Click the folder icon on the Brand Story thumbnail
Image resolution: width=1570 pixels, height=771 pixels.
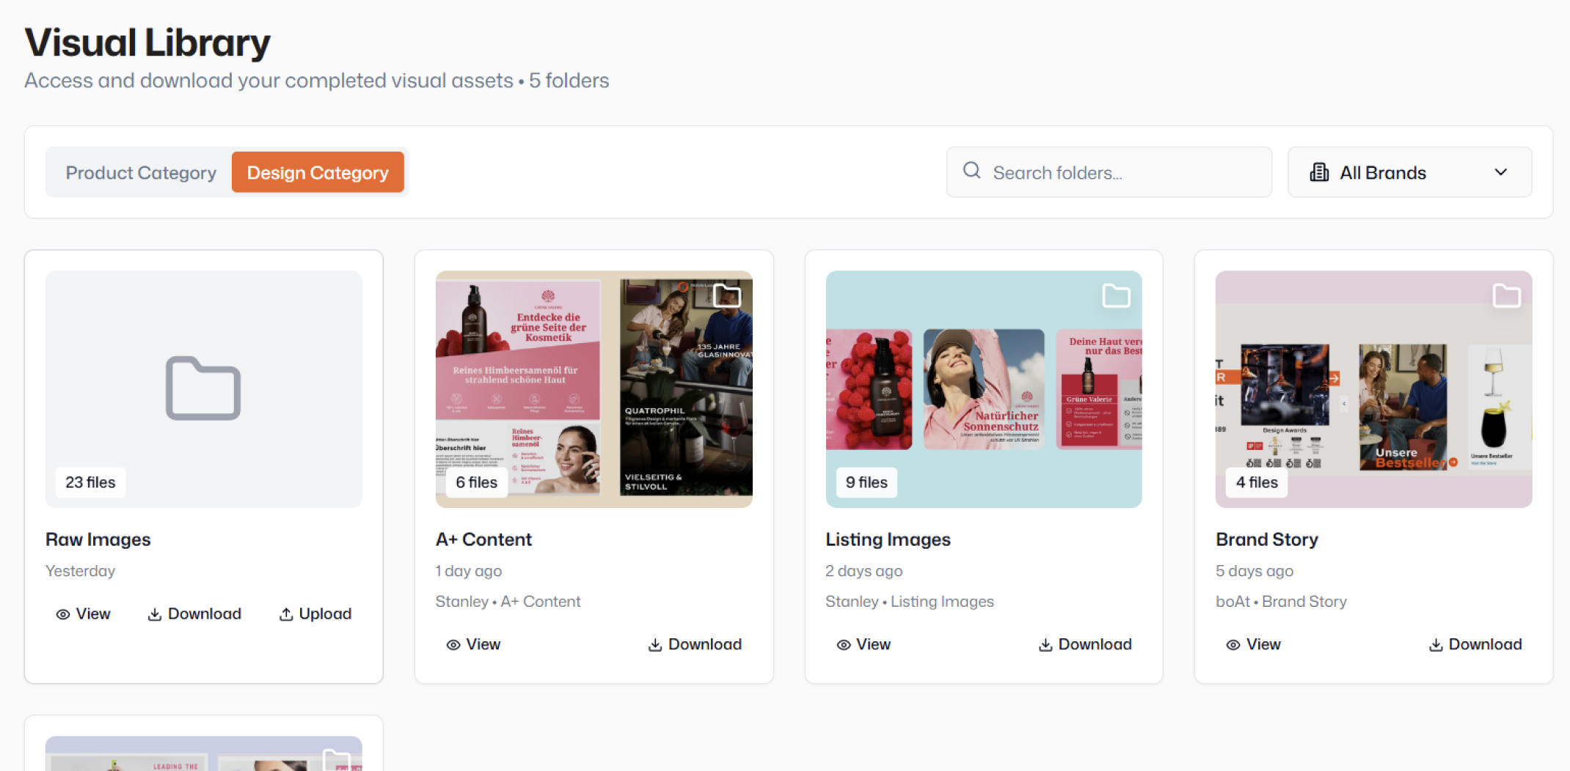[1506, 295]
